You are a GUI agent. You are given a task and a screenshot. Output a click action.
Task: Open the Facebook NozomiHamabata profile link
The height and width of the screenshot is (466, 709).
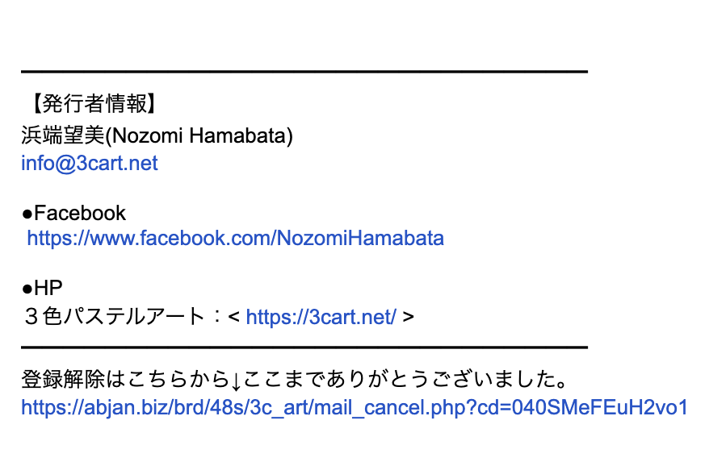235,239
